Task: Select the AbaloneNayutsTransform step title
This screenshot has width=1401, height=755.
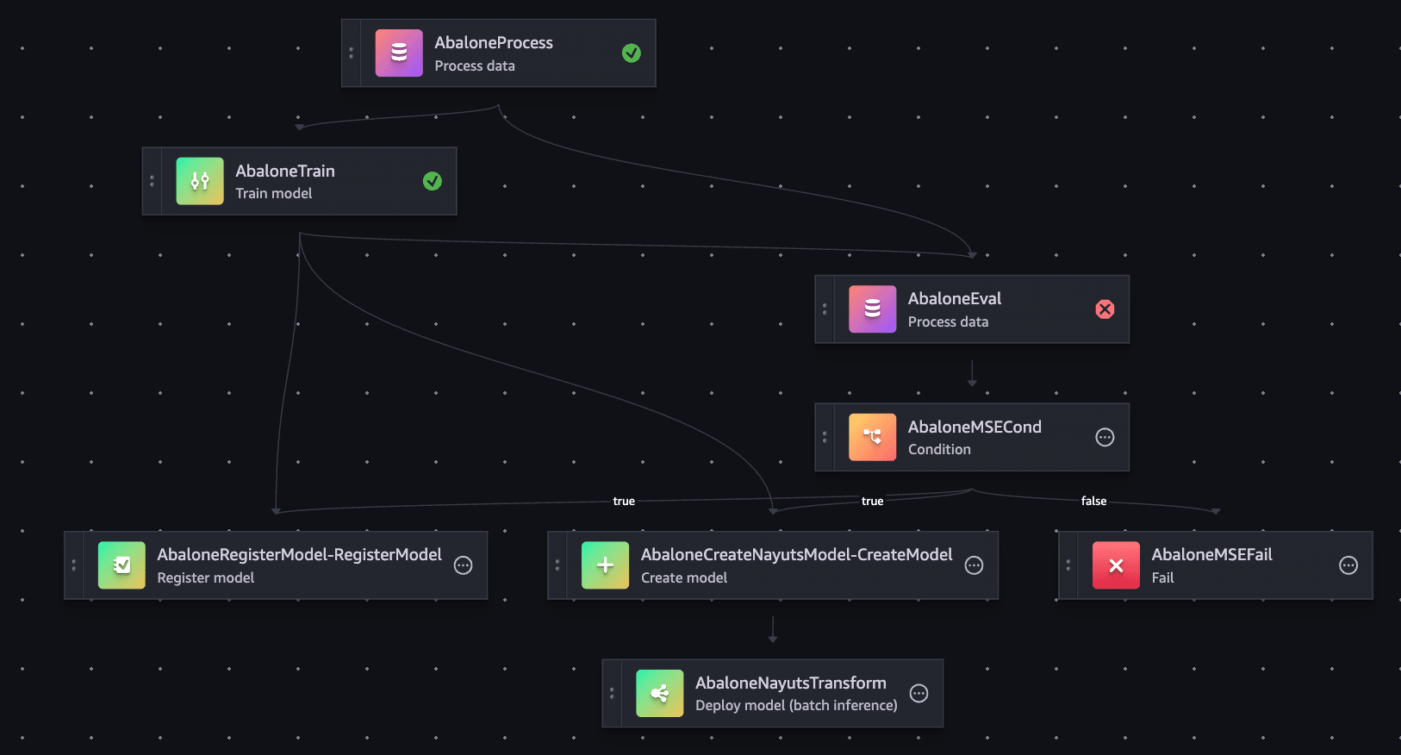Action: pyautogui.click(x=791, y=683)
